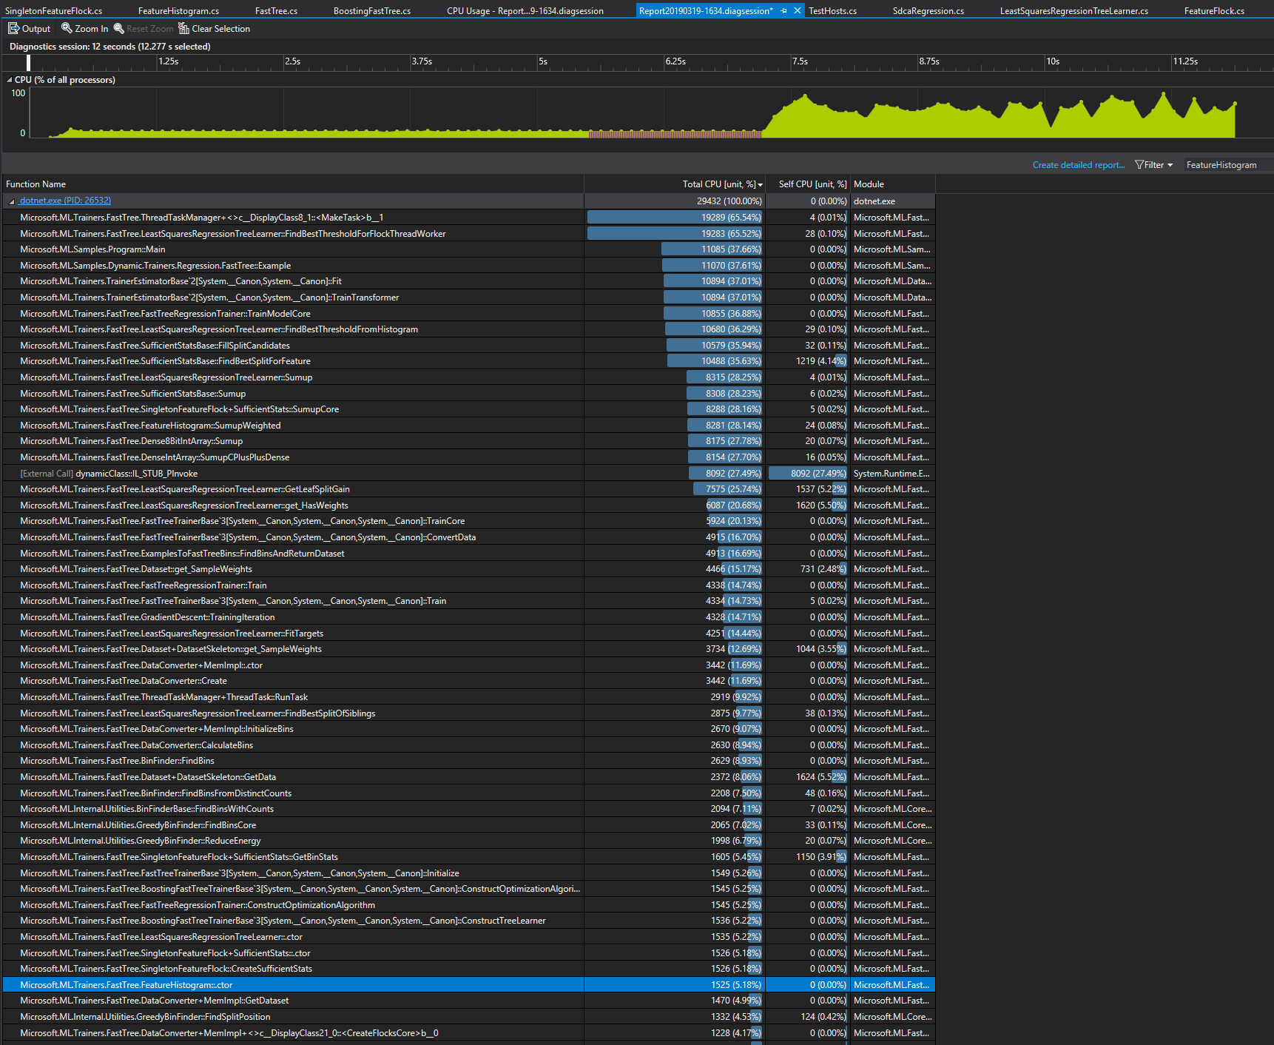The height and width of the screenshot is (1045, 1274).
Task: Click the pin icon on the diagsession tab
Action: pos(783,10)
